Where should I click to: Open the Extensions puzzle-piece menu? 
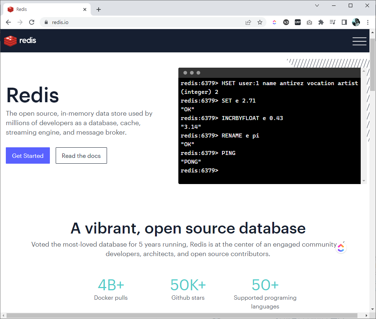(x=321, y=22)
